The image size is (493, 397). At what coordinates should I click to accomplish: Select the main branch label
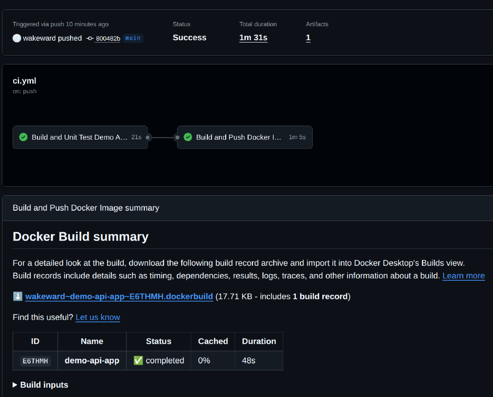133,38
